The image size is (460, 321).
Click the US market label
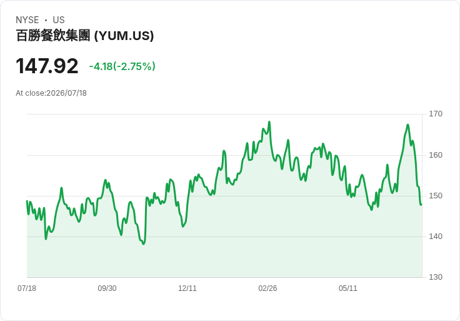[59, 19]
